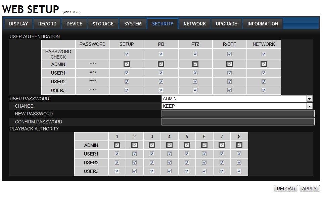323x197 pixels.
Task: Toggle USER3 PTZ permission checkbox
Action: tap(195, 90)
